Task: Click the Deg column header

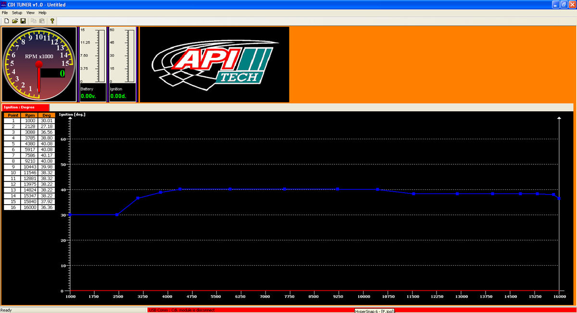Action: (47, 116)
